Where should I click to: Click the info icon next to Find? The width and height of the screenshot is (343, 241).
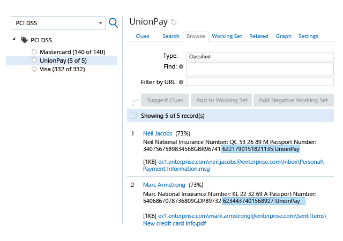click(181, 66)
